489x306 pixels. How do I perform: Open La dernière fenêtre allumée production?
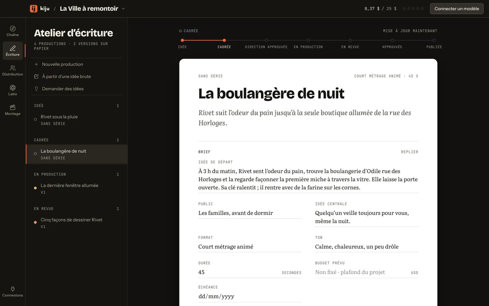77,188
